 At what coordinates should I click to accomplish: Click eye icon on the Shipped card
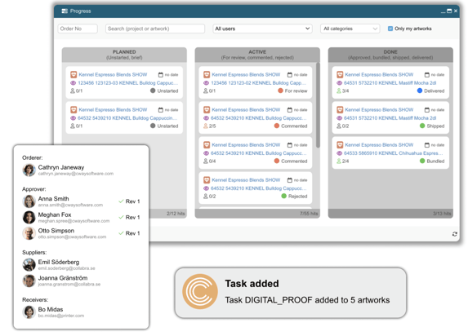tap(339, 118)
